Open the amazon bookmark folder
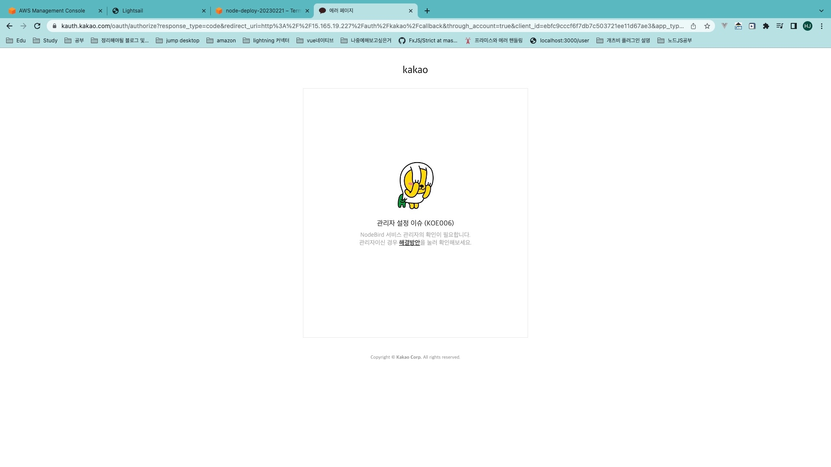 221,41
